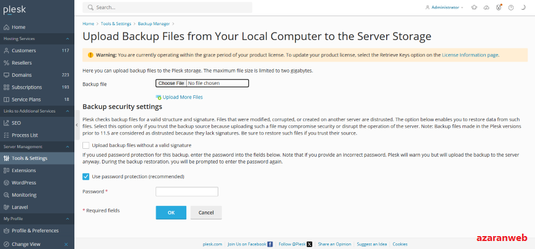Click the Resellers percent icon
The width and height of the screenshot is (535, 249).
click(6, 63)
